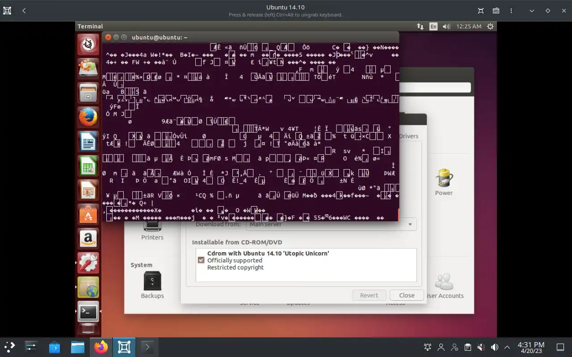Image resolution: width=572 pixels, height=357 pixels.
Task: Open LibreOffice Impress from the launcher
Action: (x=88, y=191)
